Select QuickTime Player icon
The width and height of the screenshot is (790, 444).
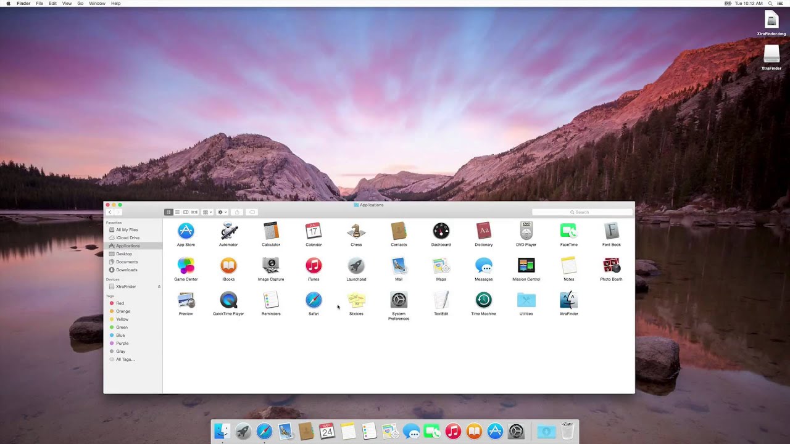[228, 300]
